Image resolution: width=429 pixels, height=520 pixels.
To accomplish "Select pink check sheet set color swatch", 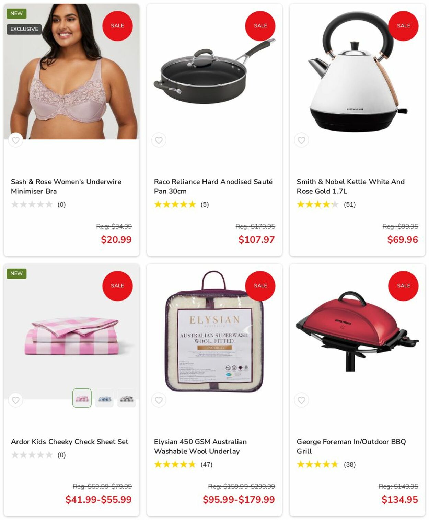I will coord(82,398).
